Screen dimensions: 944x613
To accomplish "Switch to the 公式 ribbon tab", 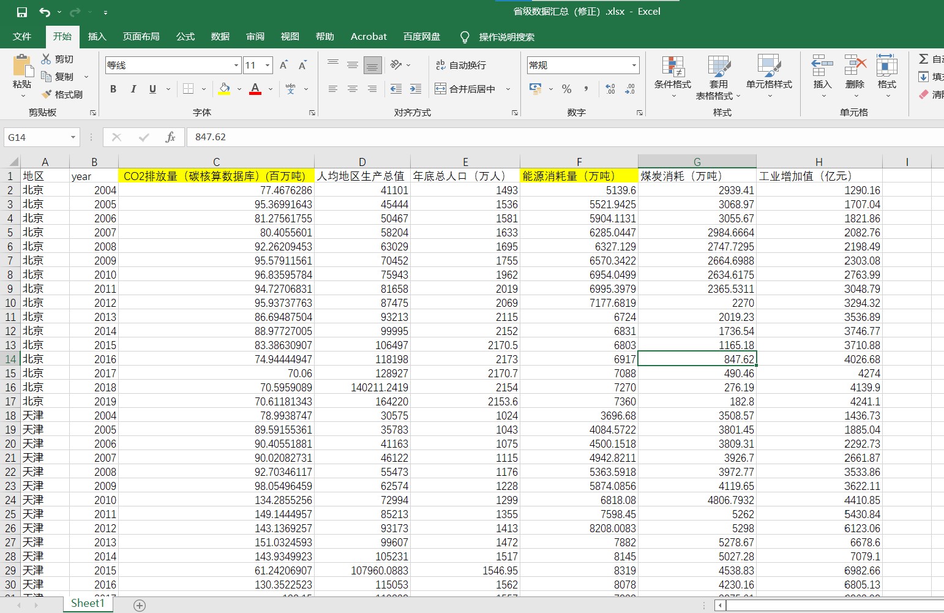I will click(185, 37).
